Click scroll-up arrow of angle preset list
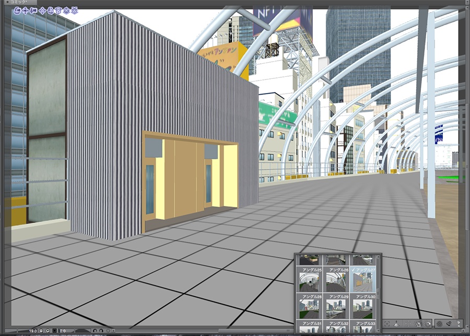Viewport: 470px width, 336px height. click(x=378, y=257)
